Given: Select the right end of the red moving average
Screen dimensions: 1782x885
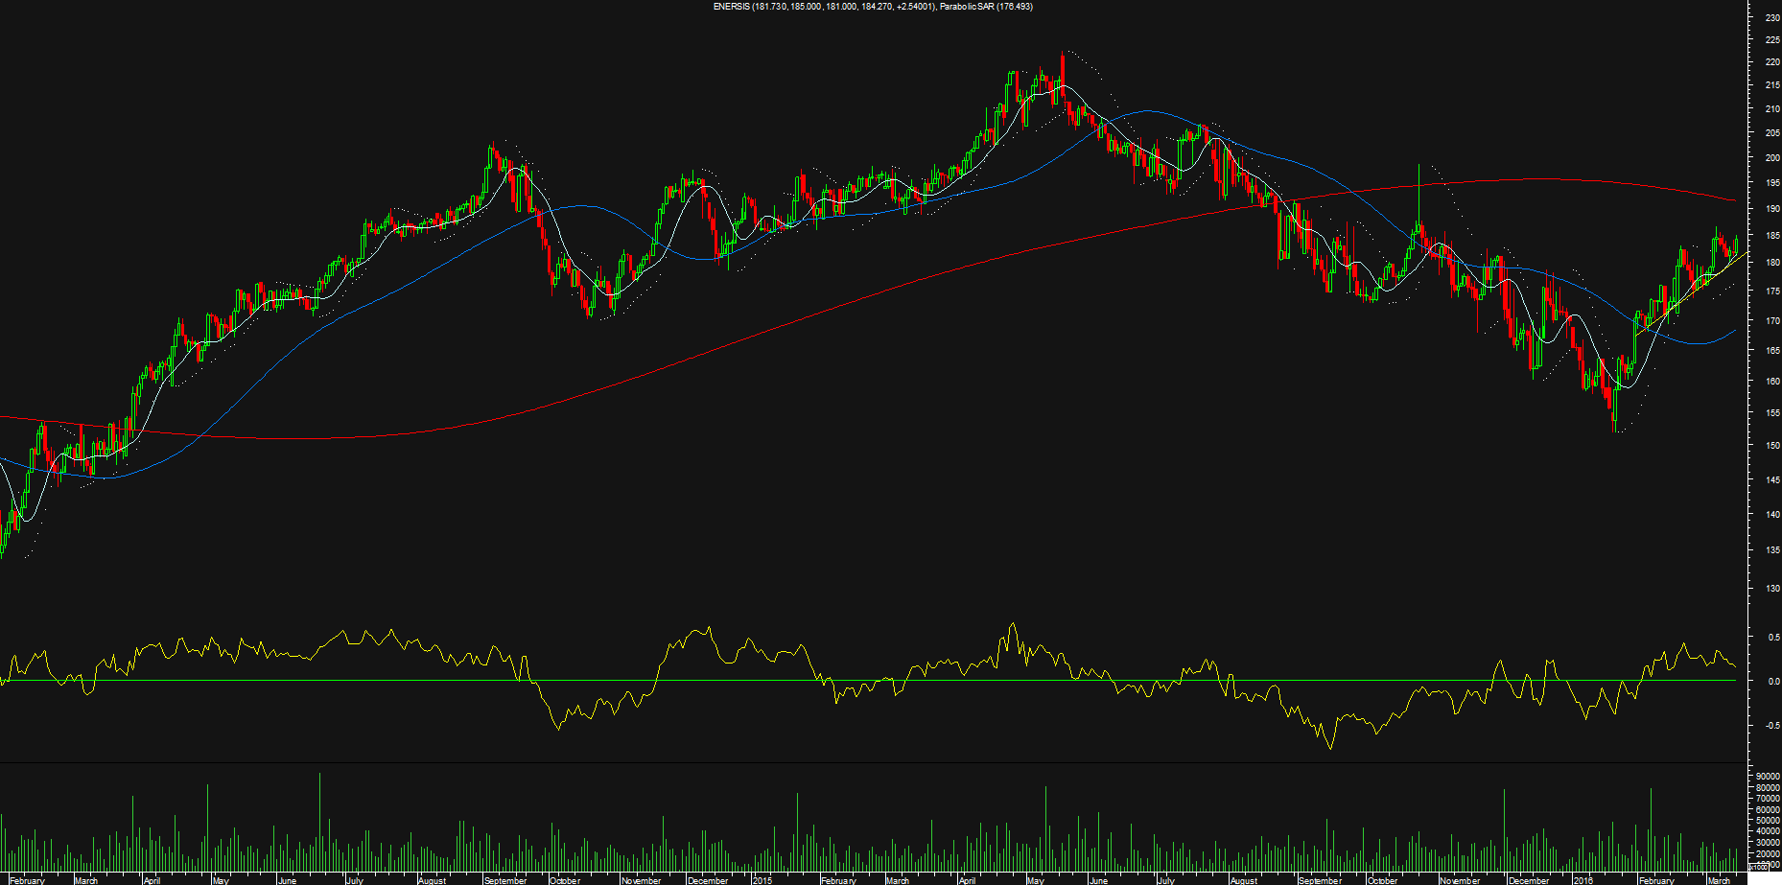Looking at the screenshot, I should click(1734, 200).
